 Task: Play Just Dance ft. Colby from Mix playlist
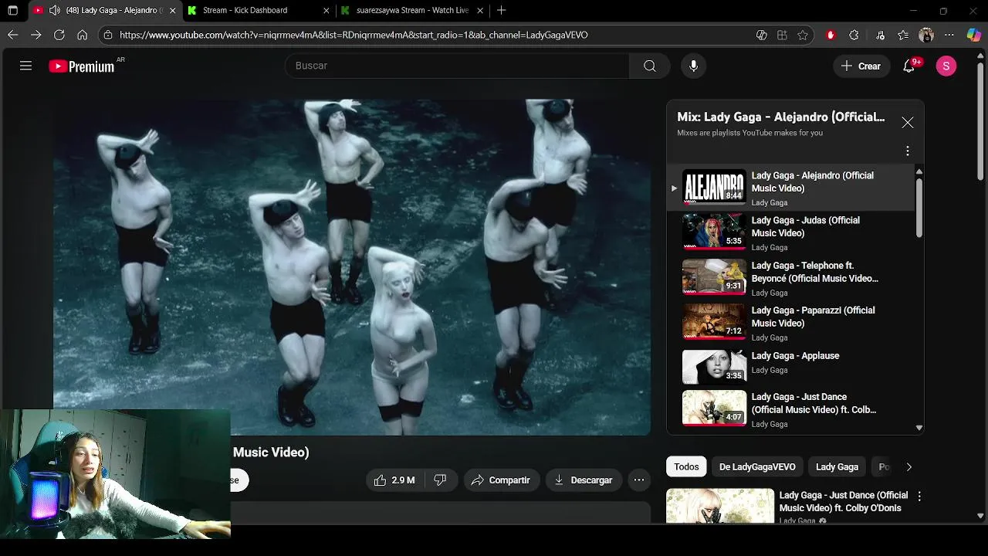790,409
